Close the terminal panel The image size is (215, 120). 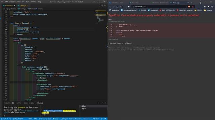(x=105, y=103)
